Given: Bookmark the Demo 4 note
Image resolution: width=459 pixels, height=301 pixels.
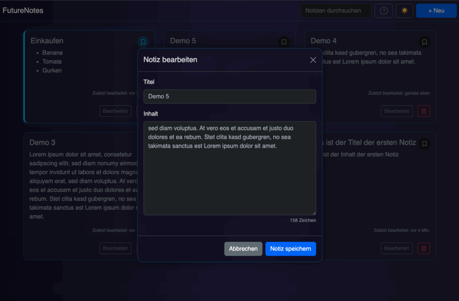Looking at the screenshot, I should click(424, 42).
